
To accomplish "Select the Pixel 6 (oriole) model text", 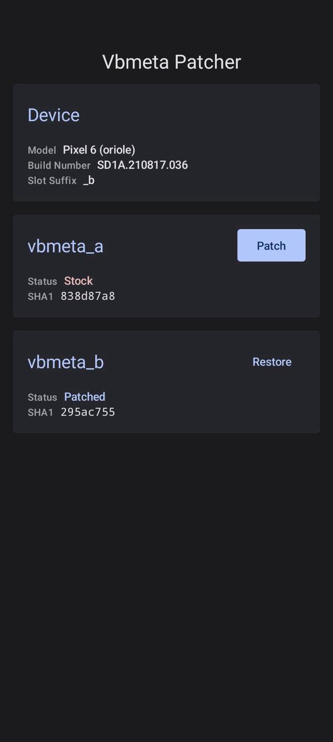I will (99, 149).
